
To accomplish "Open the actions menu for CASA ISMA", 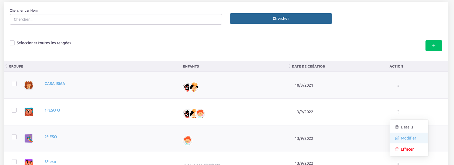I will click(398, 85).
